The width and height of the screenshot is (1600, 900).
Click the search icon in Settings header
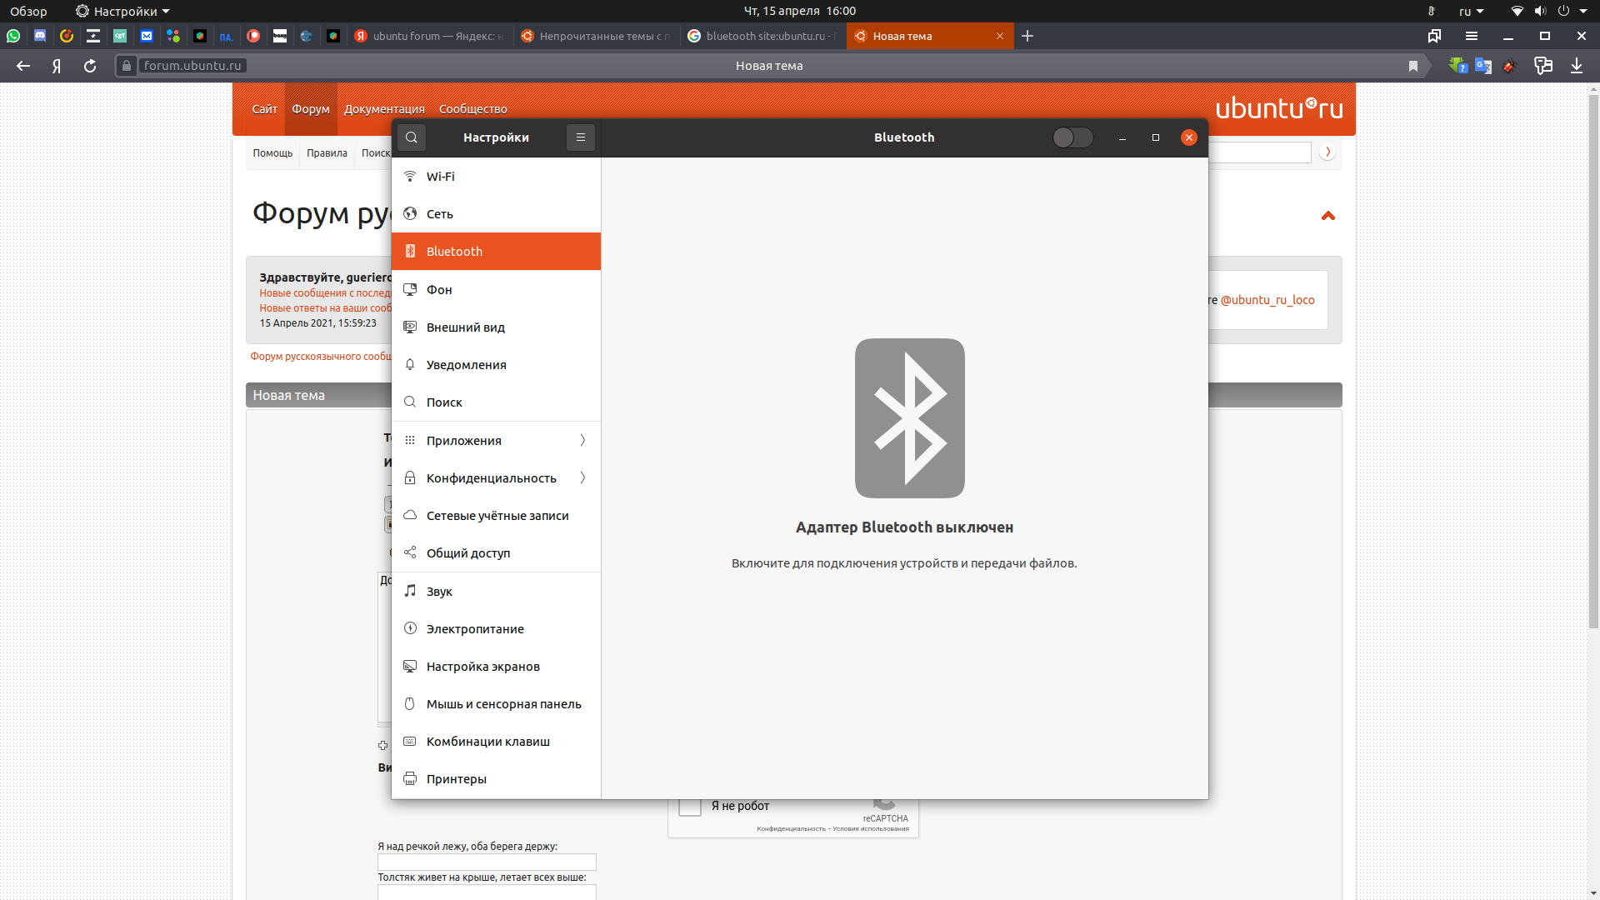(x=411, y=137)
